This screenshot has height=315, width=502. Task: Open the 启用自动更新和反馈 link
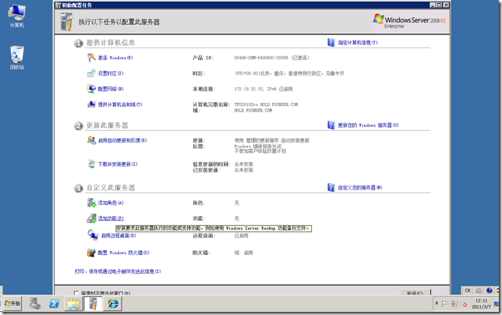click(x=122, y=140)
